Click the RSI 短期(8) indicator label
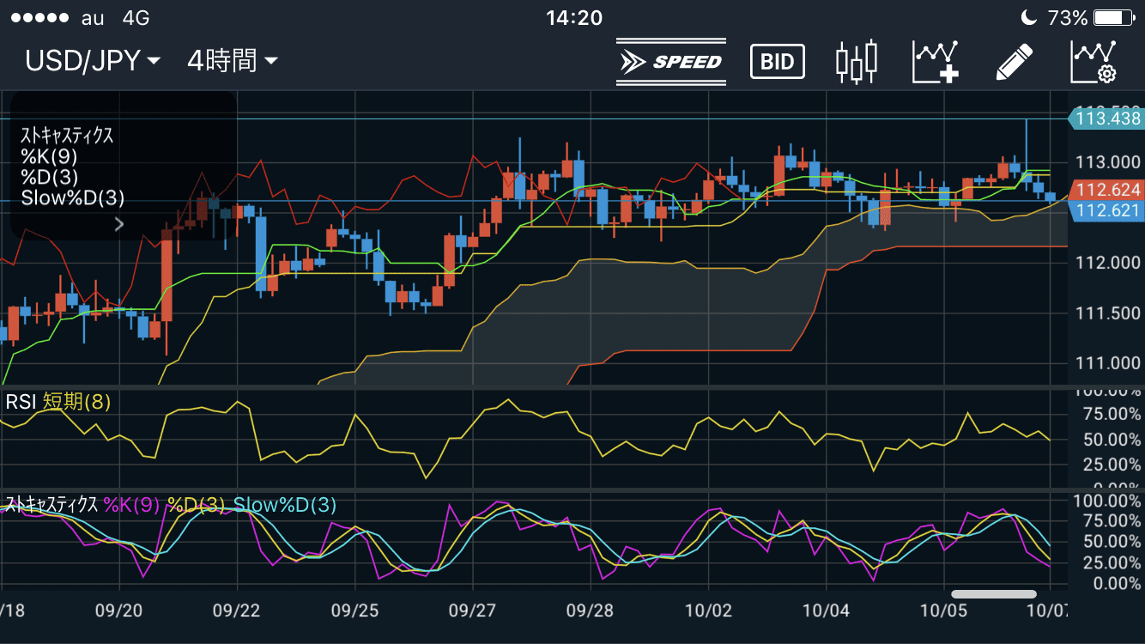 [58, 401]
